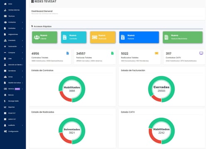Image resolution: width=209 pixels, height=149 pixels.
Task: Click the Asignaciones icon in sidebar
Action: [5, 34]
